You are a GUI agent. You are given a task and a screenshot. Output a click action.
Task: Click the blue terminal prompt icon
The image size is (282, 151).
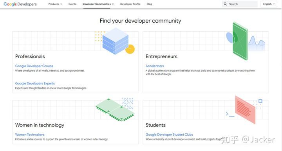coord(230,114)
